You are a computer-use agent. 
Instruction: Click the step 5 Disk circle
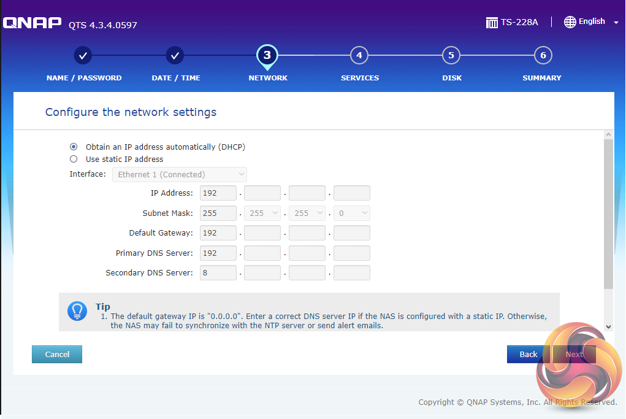[451, 56]
